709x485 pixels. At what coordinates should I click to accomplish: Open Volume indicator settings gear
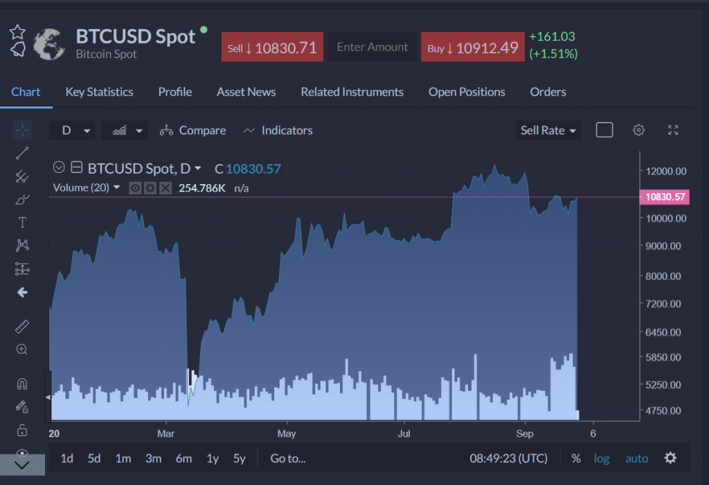pos(150,188)
